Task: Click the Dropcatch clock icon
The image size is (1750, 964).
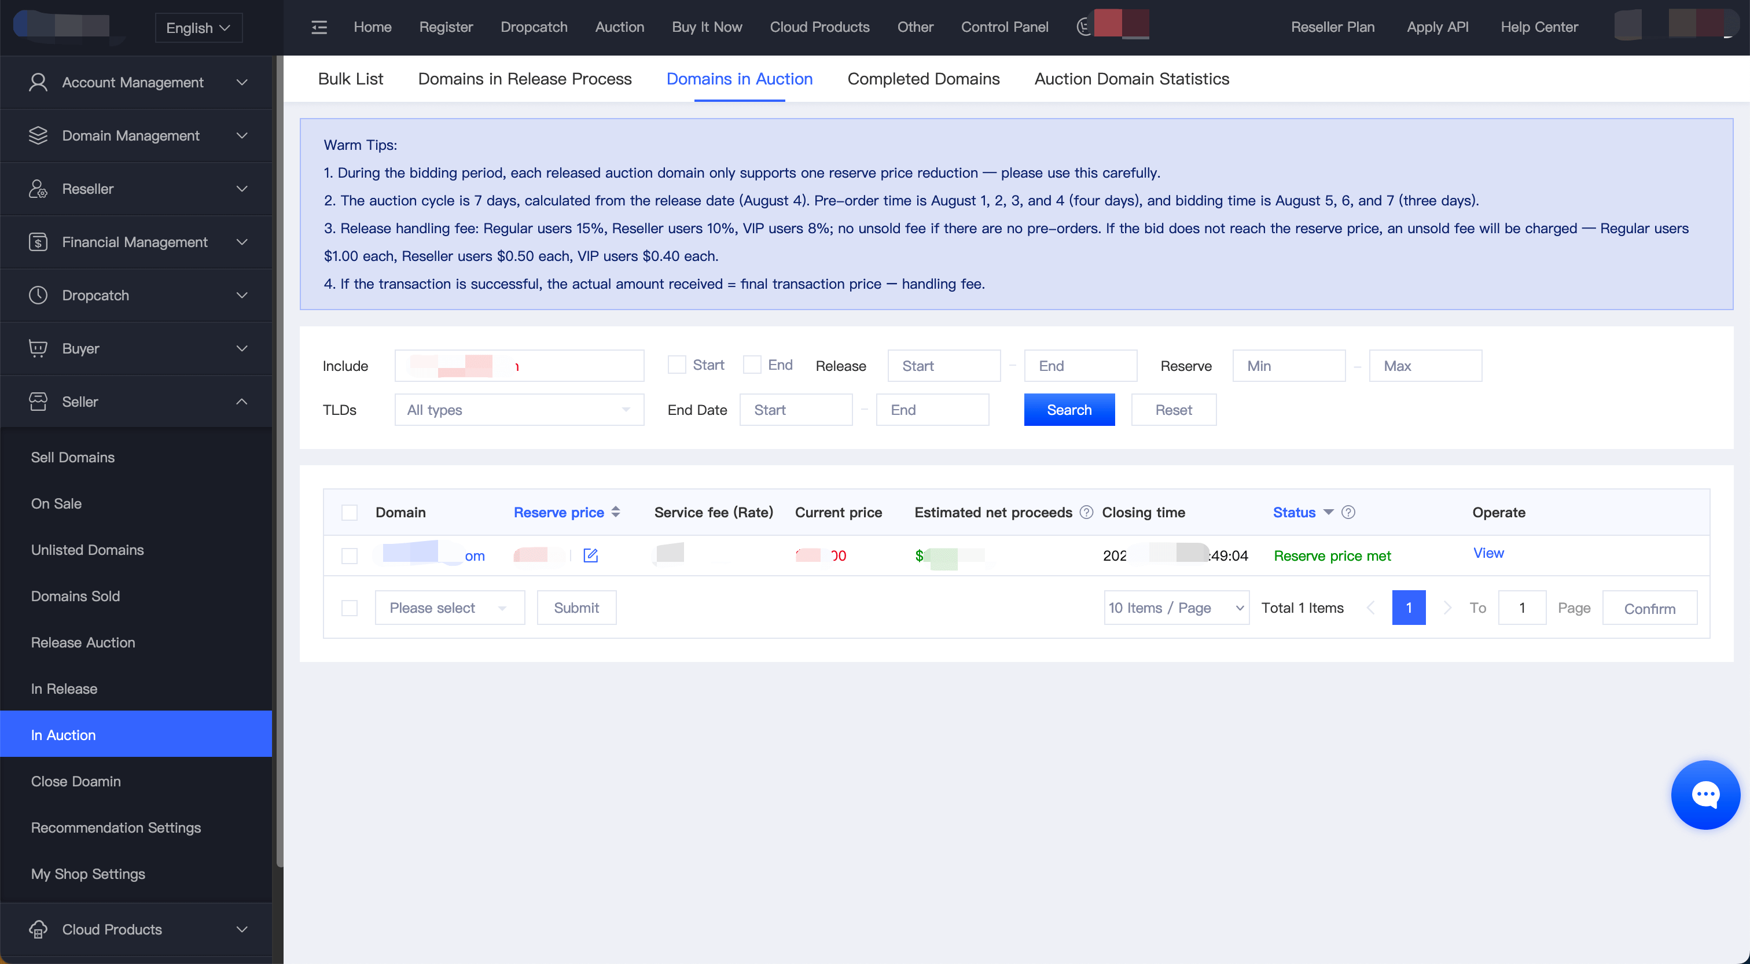Action: click(38, 295)
